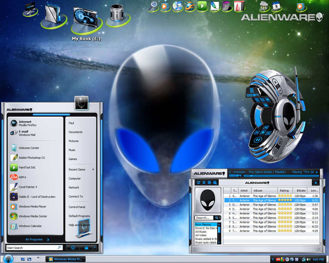Image resolution: width=329 pixels, height=263 pixels.
Task: Seek using the blue playback progress bar
Action: click(281, 176)
